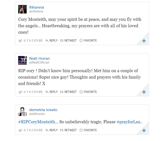Viewport: 164px width, 141px height.
Task: Expand demetria lovato's tweet plus corner
Action: [x=144, y=130]
